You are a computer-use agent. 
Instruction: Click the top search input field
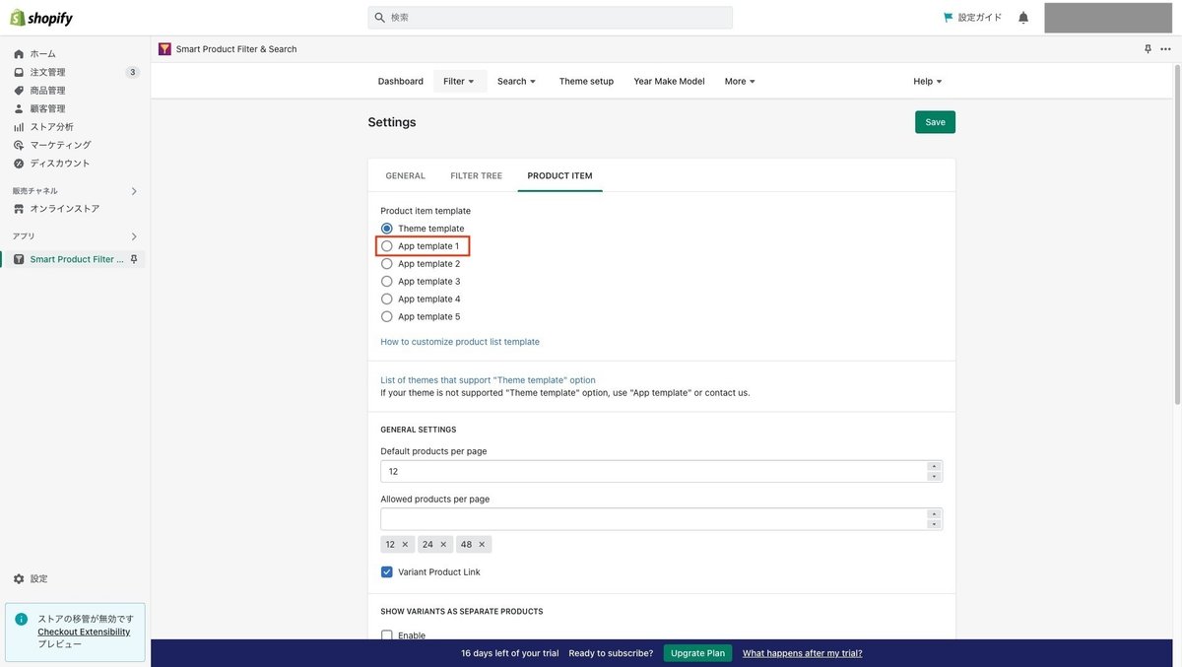pos(551,18)
